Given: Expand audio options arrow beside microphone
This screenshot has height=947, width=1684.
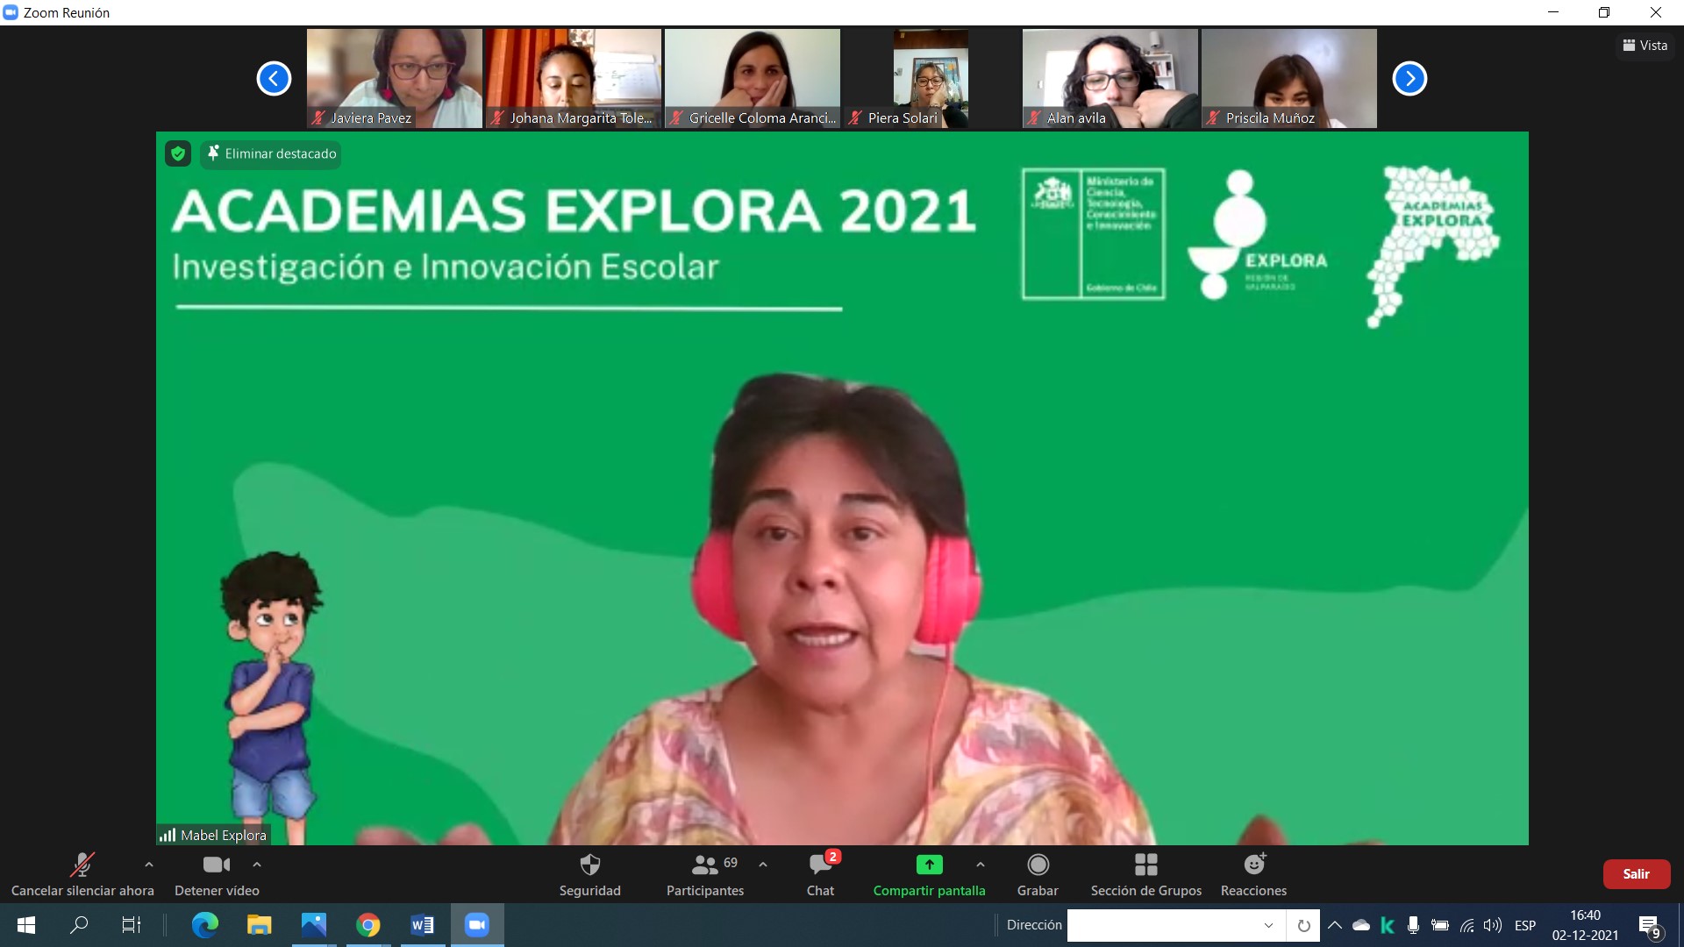Looking at the screenshot, I should [149, 865].
